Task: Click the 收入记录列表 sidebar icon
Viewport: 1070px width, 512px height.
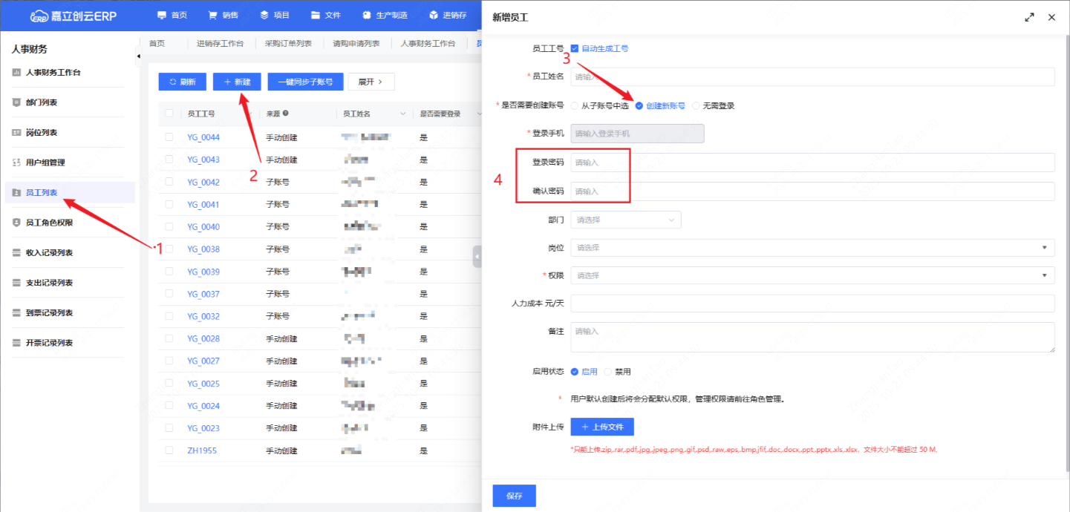Action: coord(16,253)
